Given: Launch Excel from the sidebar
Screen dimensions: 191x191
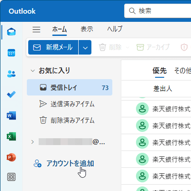Looking at the screenshot, I should 11,136.
